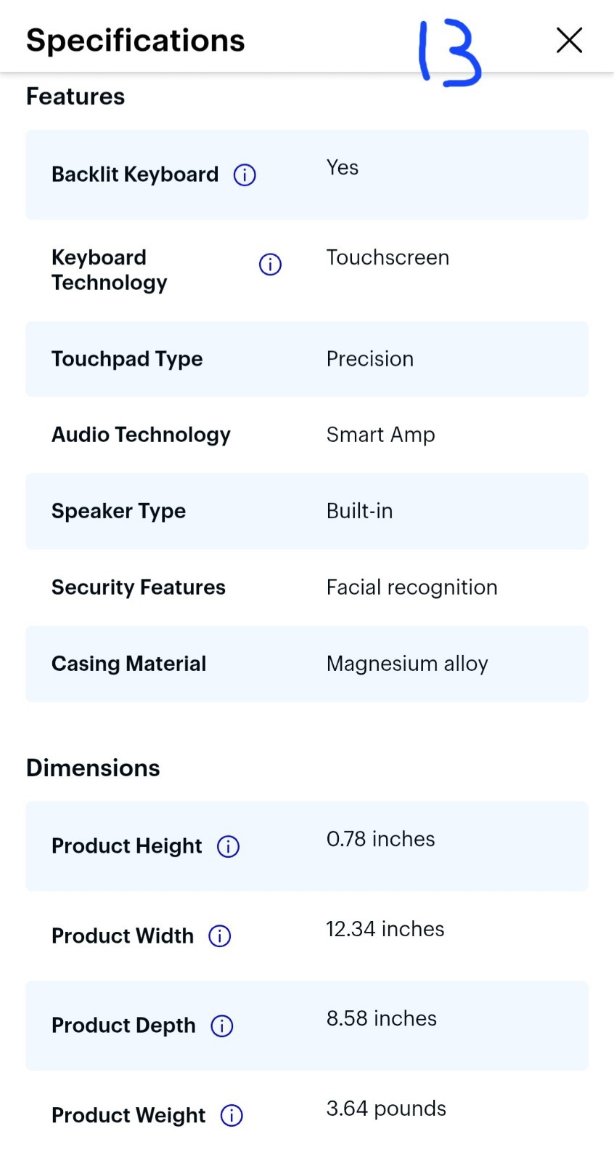Open Product Width info icon
Image resolution: width=614 pixels, height=1163 pixels.
click(219, 936)
